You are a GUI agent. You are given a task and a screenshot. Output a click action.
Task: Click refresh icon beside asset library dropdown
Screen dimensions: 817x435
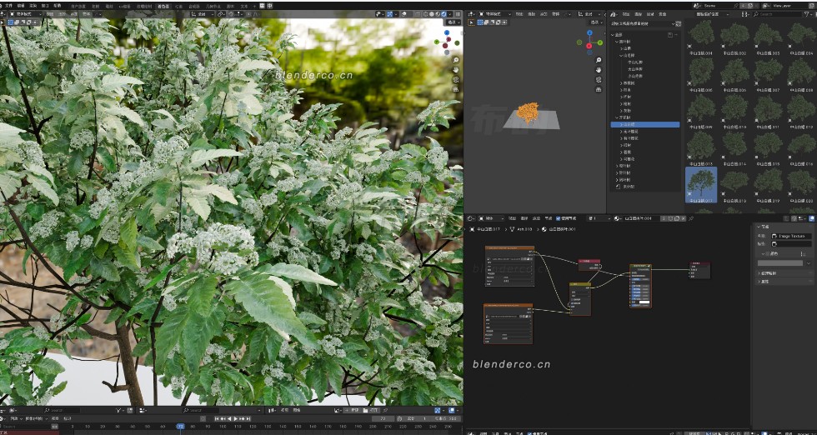click(x=679, y=23)
